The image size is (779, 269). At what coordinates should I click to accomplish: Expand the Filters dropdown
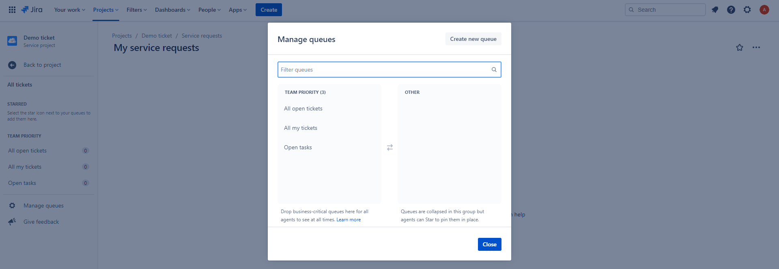[x=136, y=10]
